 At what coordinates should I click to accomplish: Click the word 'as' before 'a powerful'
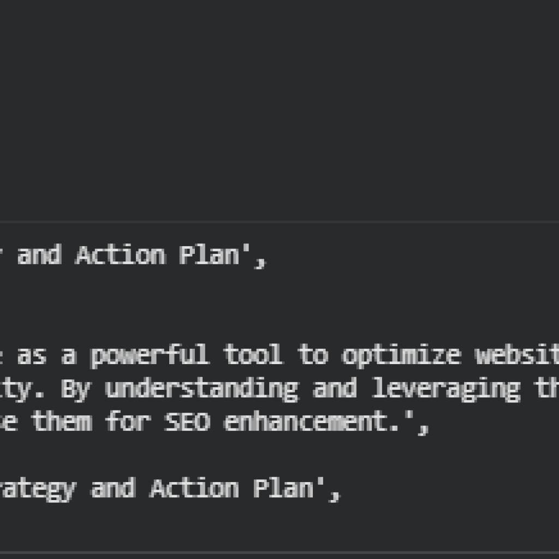coord(32,355)
